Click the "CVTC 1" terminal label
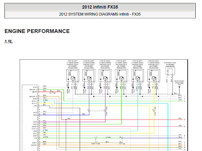 [34, 129]
